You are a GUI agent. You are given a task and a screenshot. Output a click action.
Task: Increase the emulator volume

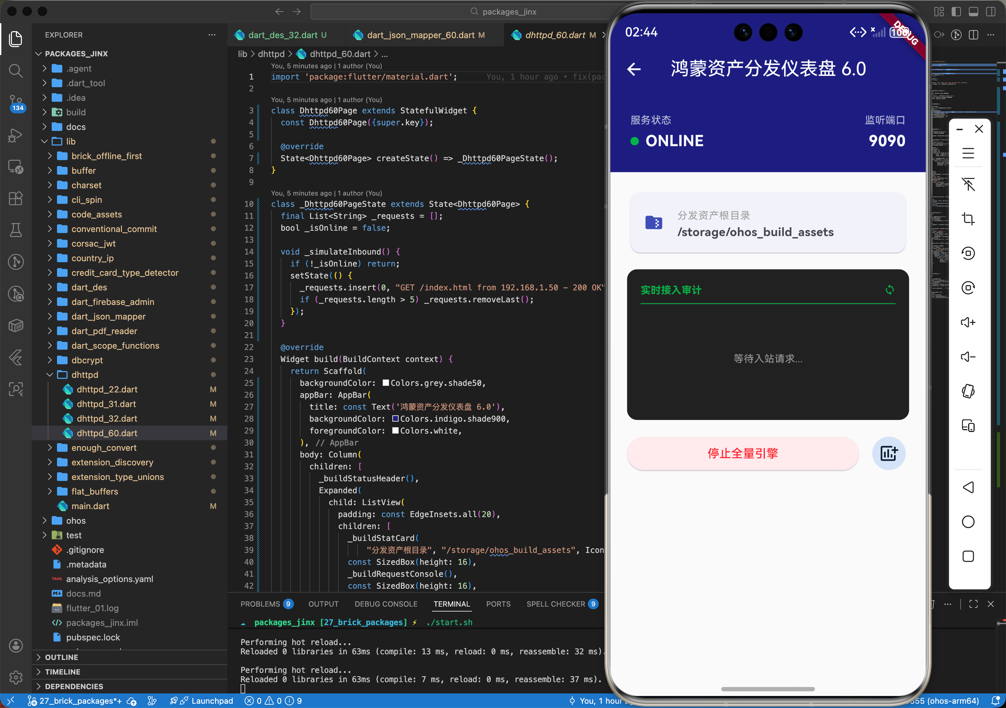tap(969, 322)
